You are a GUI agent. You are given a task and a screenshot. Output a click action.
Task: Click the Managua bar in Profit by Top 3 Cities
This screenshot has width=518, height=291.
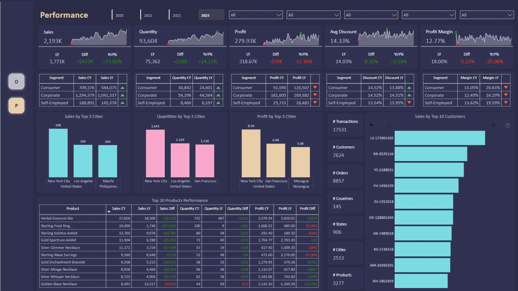[301, 162]
